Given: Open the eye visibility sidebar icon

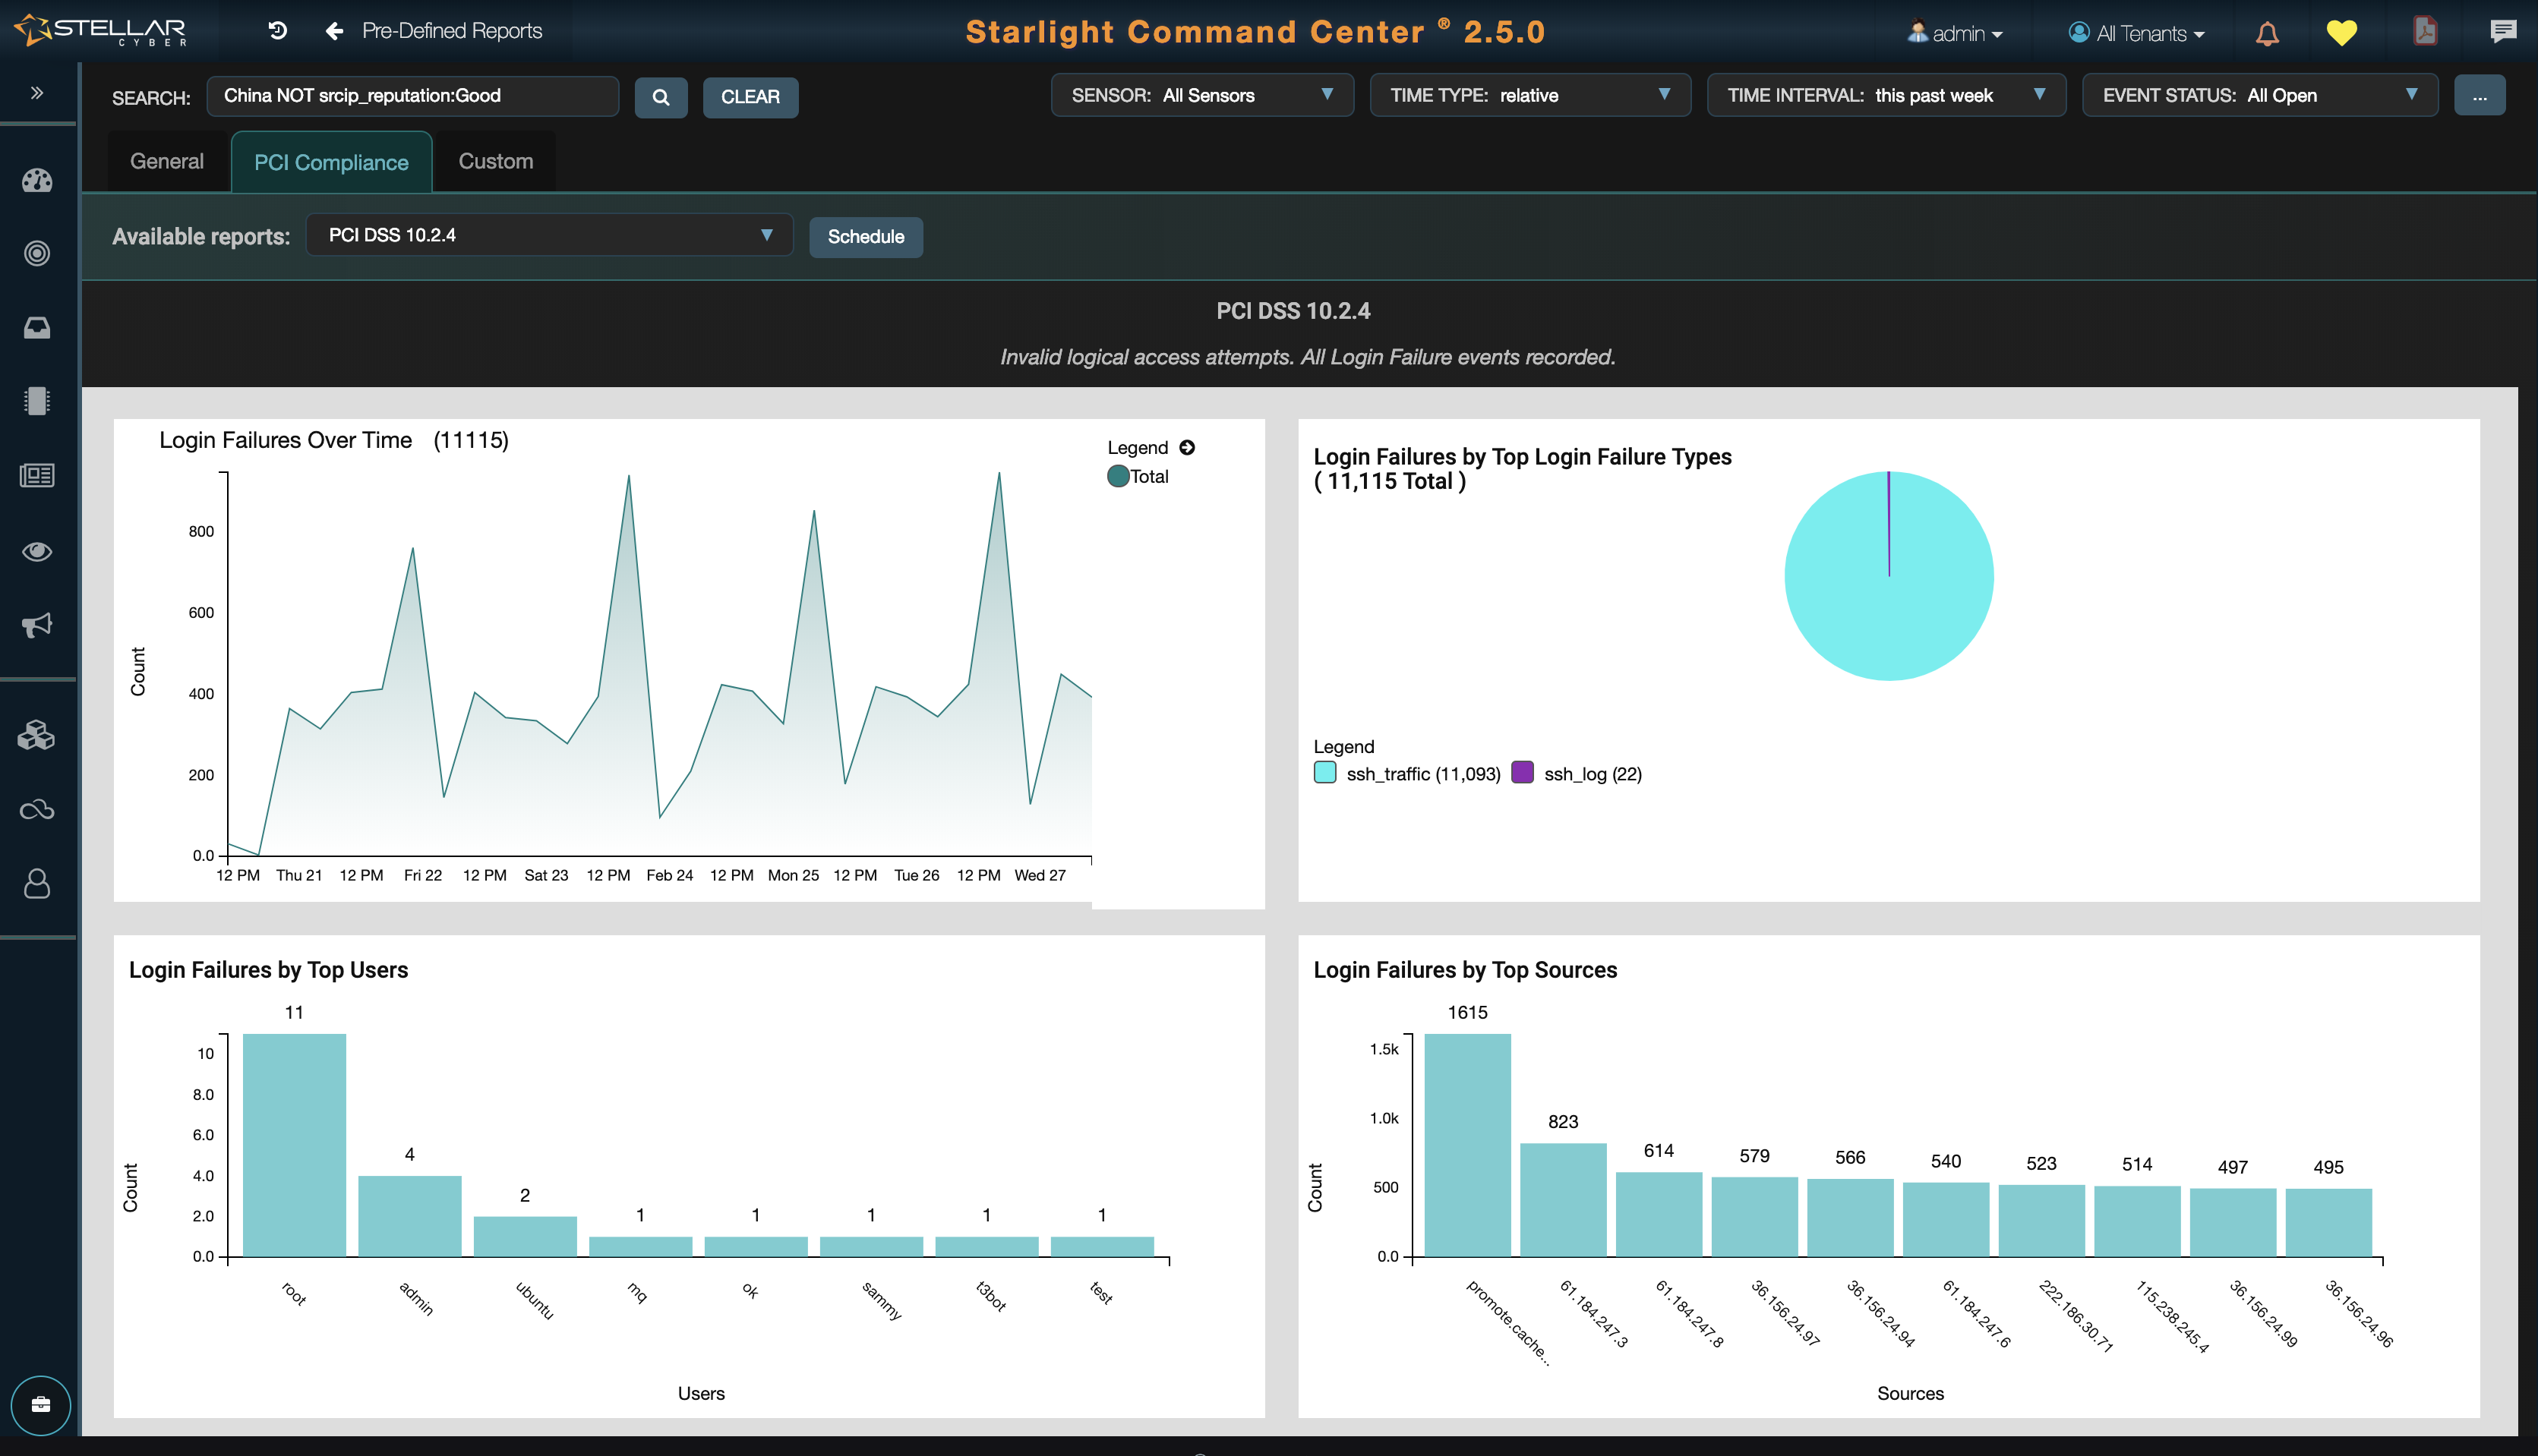Looking at the screenshot, I should [37, 551].
